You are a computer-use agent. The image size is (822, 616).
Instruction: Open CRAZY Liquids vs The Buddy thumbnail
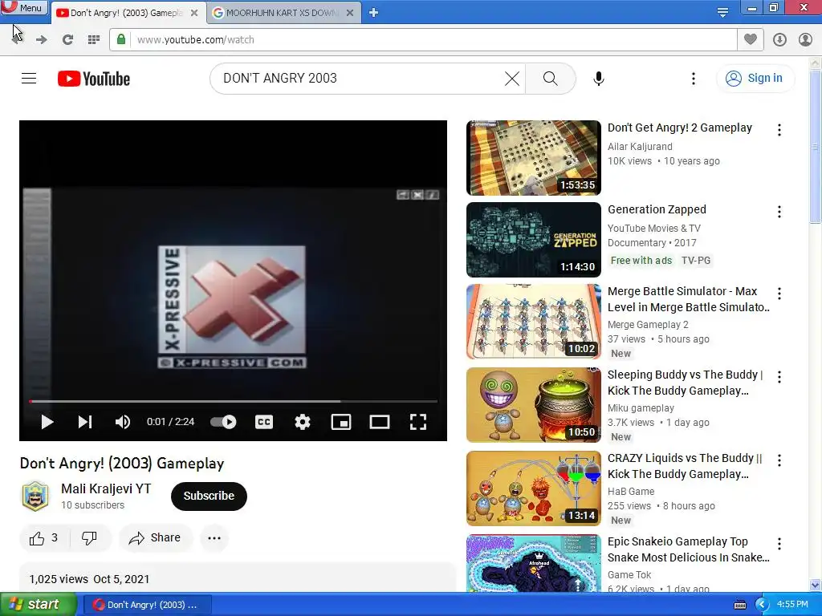[534, 488]
